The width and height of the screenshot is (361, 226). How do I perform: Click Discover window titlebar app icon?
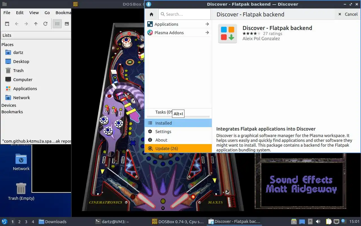149,4
